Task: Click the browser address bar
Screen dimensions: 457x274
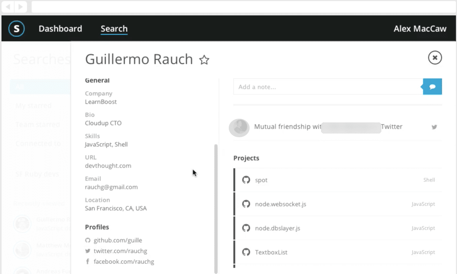Action: pos(244,6)
